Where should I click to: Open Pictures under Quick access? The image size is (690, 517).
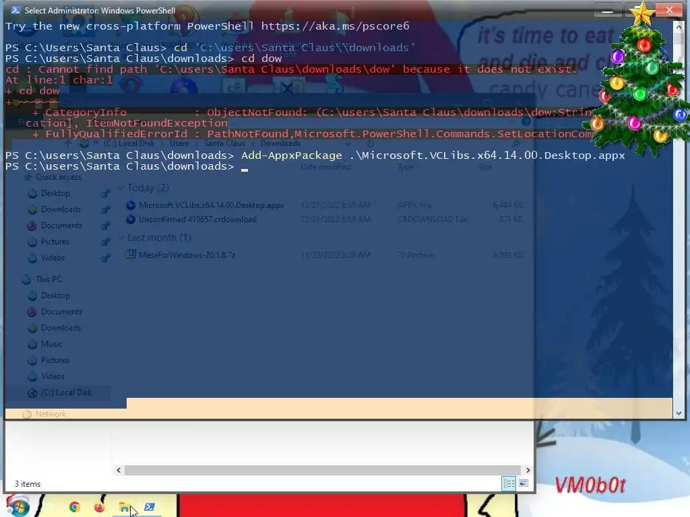(55, 242)
